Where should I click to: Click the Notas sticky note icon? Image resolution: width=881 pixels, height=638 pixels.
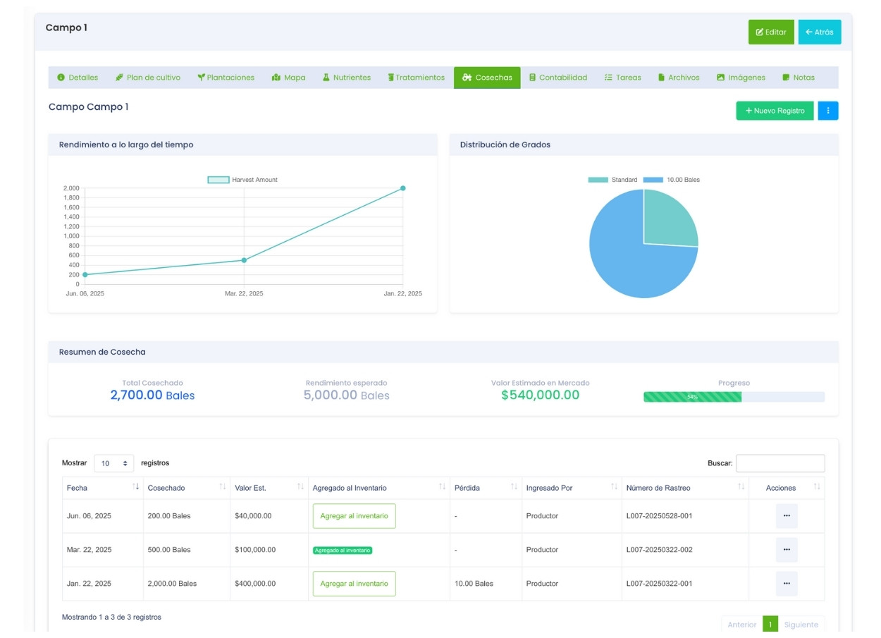(x=786, y=78)
